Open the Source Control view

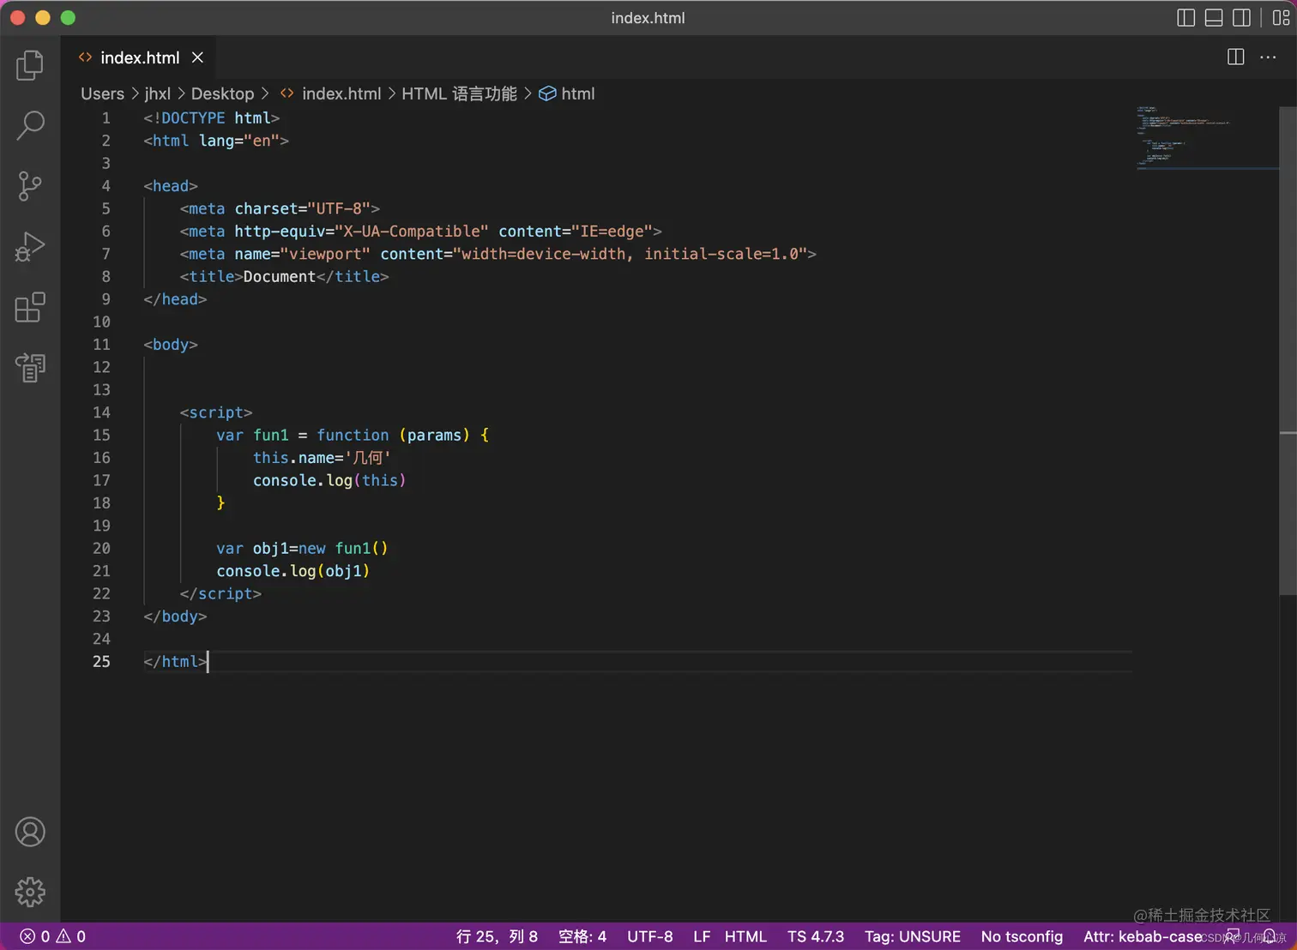[30, 186]
